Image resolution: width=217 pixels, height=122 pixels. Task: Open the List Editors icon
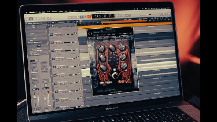point(161,14)
